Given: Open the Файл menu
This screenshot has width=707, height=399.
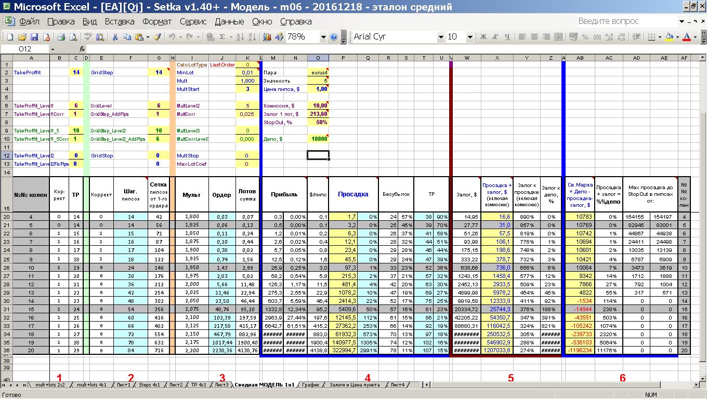Looking at the screenshot, I should click(x=29, y=22).
